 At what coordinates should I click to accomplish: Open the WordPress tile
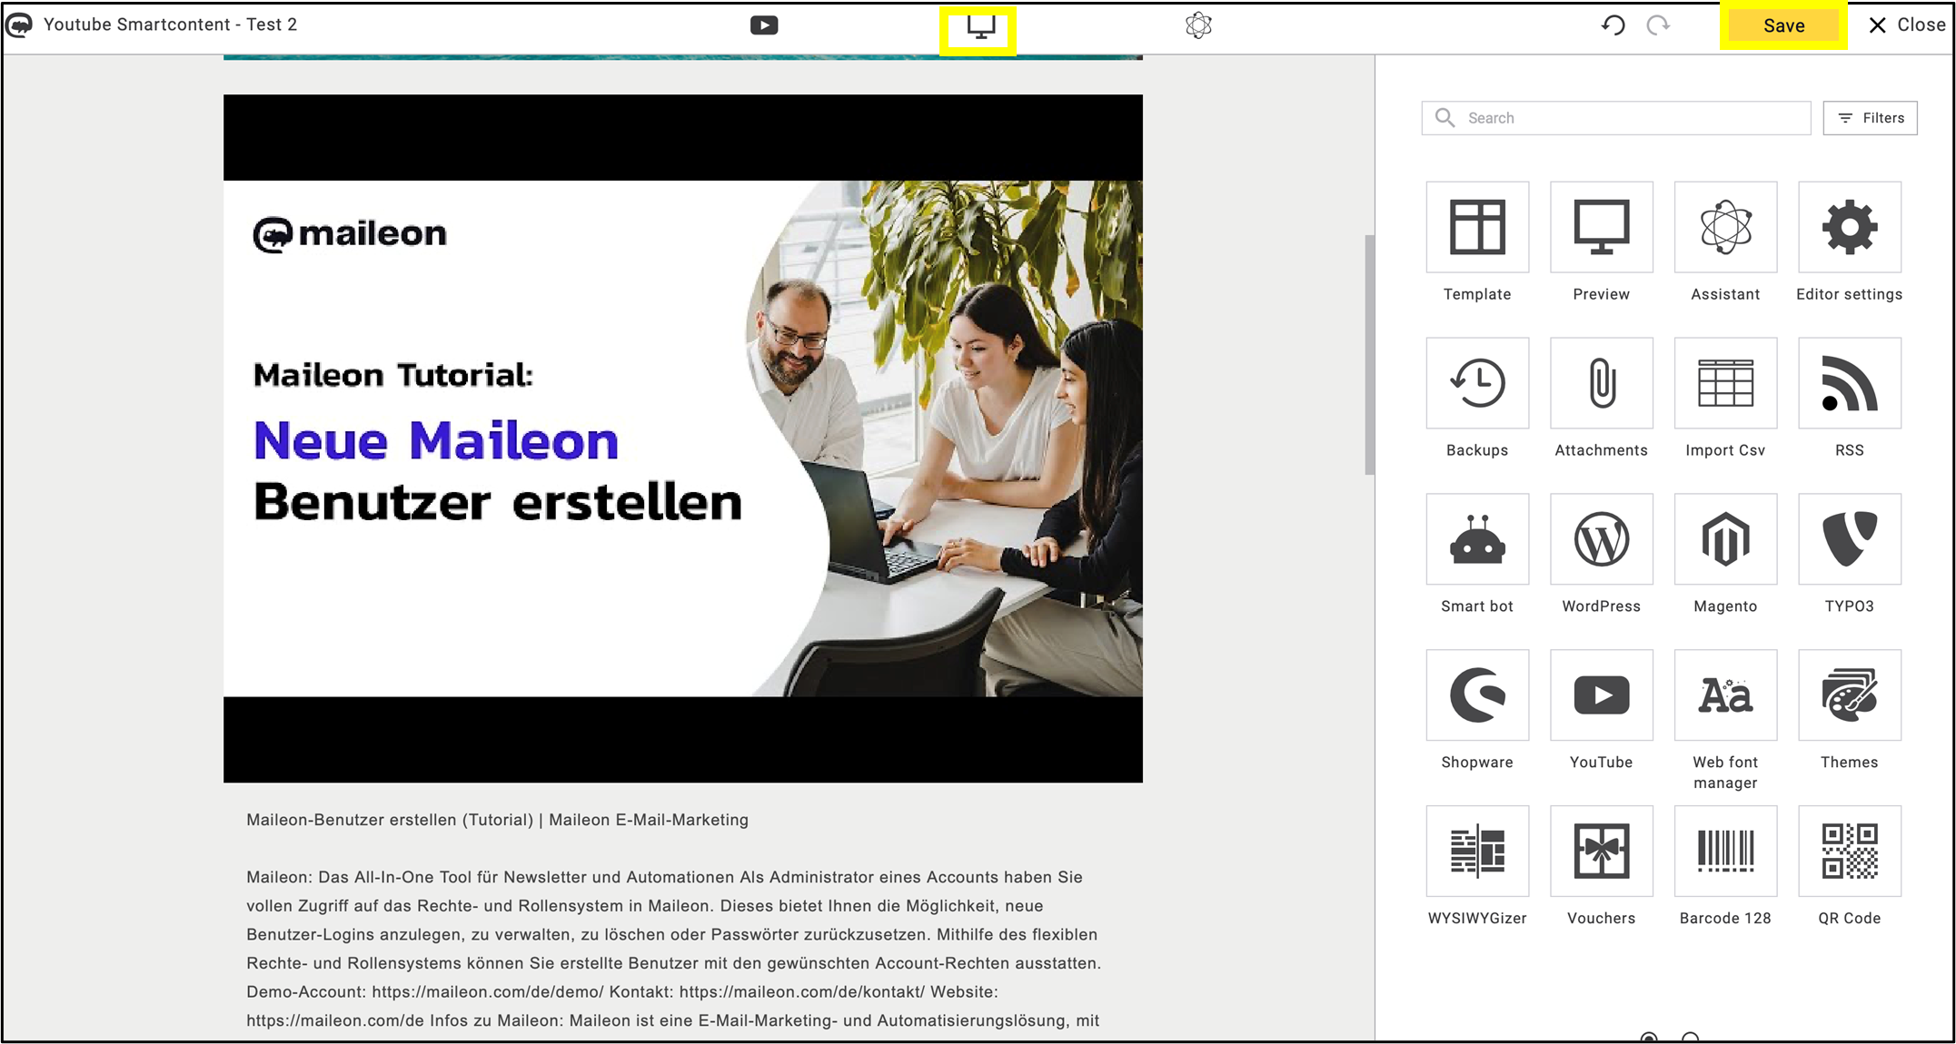tap(1601, 539)
